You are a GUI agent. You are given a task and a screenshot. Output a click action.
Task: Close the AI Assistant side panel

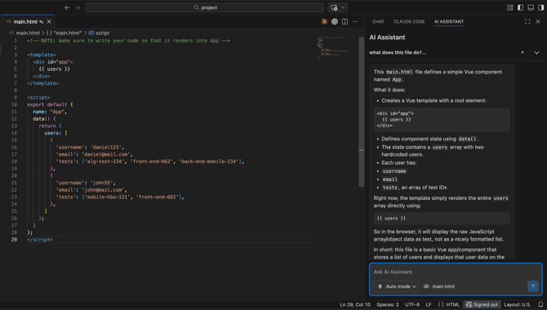tap(538, 22)
